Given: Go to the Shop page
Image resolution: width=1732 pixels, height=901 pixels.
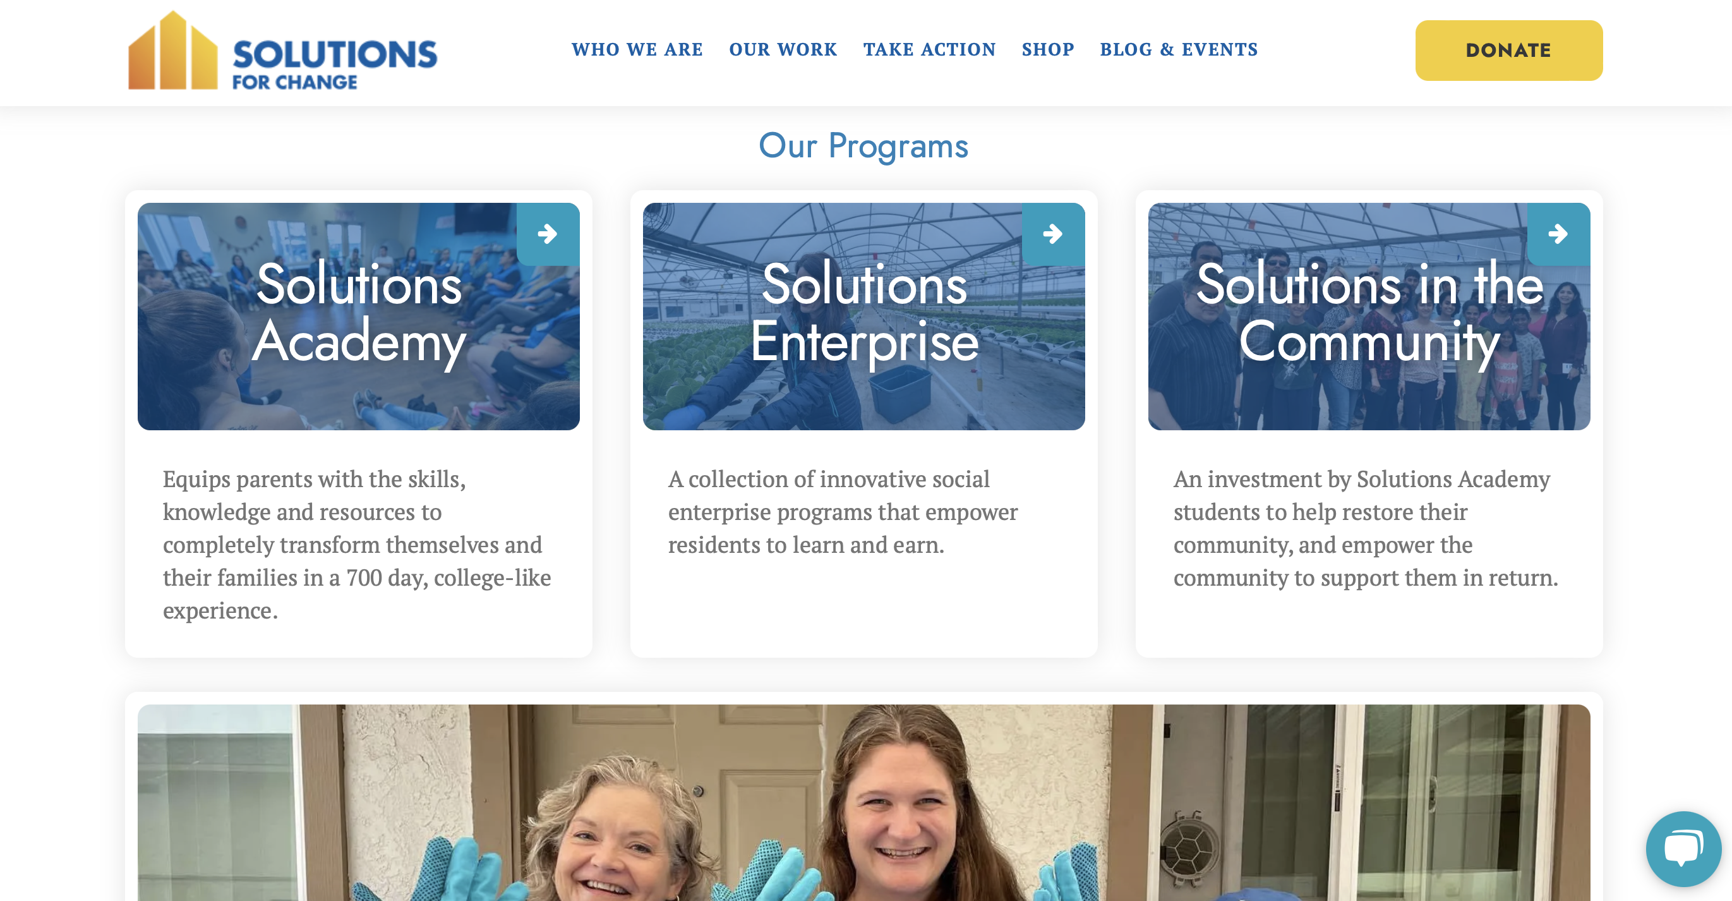Looking at the screenshot, I should pyautogui.click(x=1047, y=50).
